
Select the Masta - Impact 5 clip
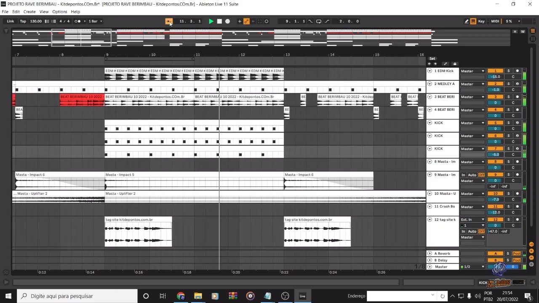point(194,180)
